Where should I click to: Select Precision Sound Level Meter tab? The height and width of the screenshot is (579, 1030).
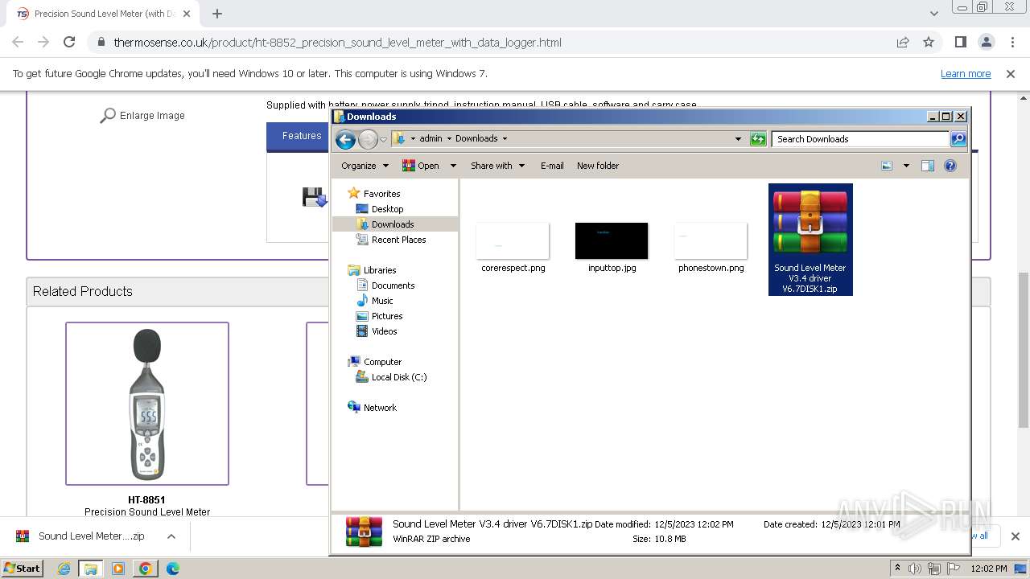pos(105,14)
